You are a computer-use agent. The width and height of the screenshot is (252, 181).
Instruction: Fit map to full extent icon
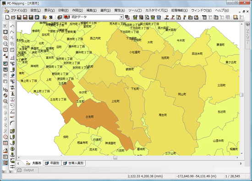[x=5, y=32]
